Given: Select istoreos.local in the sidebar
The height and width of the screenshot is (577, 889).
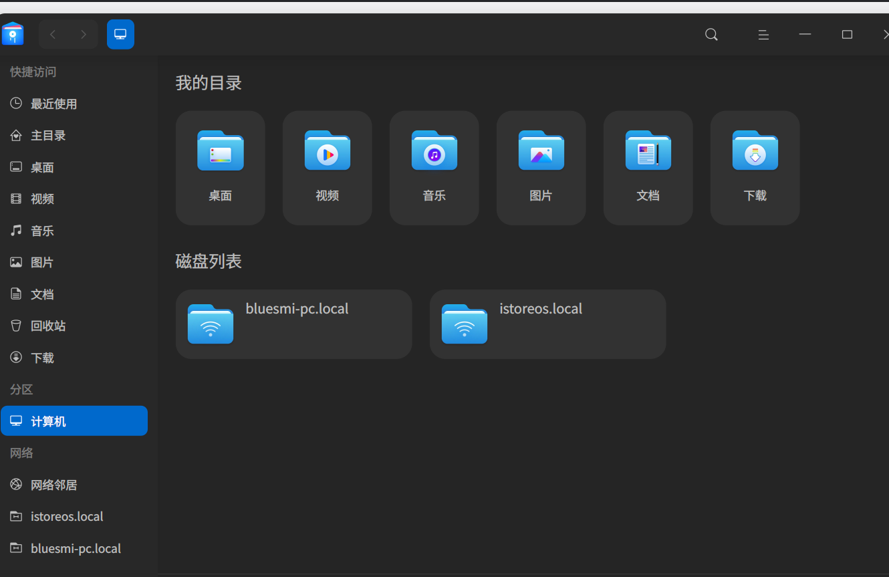Looking at the screenshot, I should click(66, 516).
